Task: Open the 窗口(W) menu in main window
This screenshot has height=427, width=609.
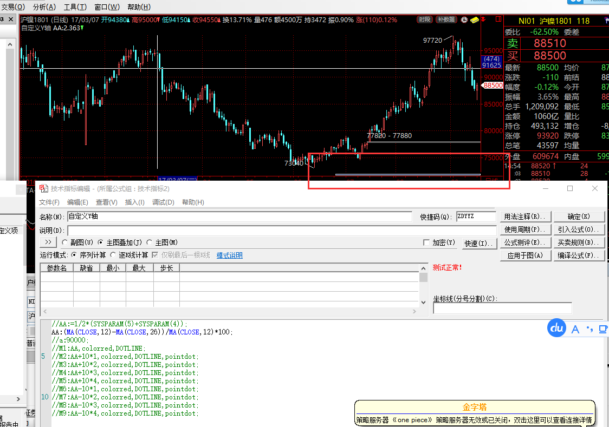Action: 107,7
